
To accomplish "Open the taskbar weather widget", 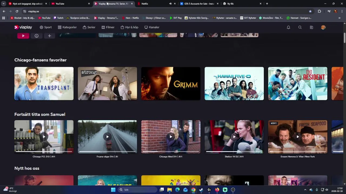I will [x=10, y=190].
